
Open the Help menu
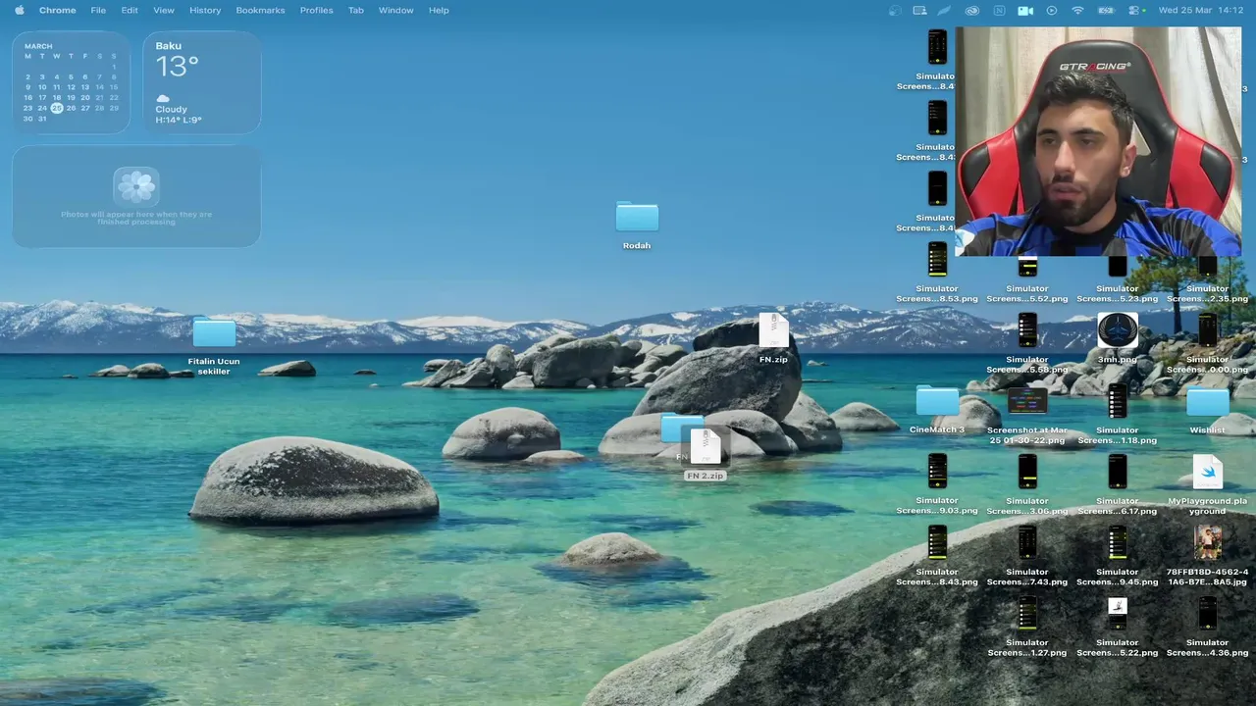click(439, 10)
